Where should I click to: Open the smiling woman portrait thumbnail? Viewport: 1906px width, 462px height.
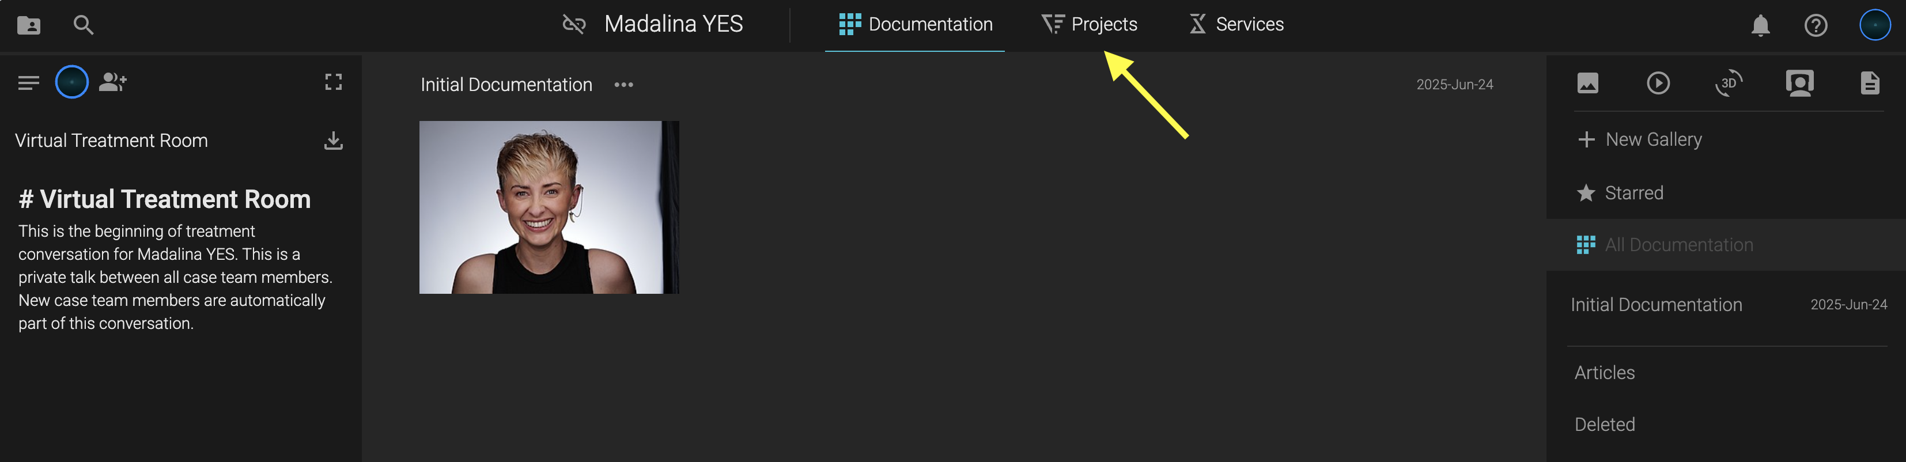click(549, 207)
